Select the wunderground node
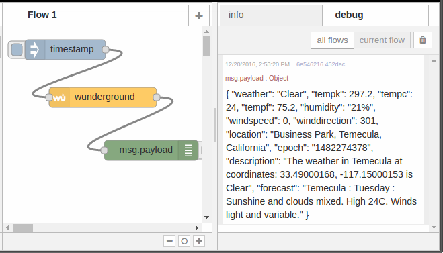The width and height of the screenshot is (443, 253). point(103,97)
